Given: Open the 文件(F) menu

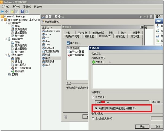Looking at the screenshot, I should pos(5,7).
